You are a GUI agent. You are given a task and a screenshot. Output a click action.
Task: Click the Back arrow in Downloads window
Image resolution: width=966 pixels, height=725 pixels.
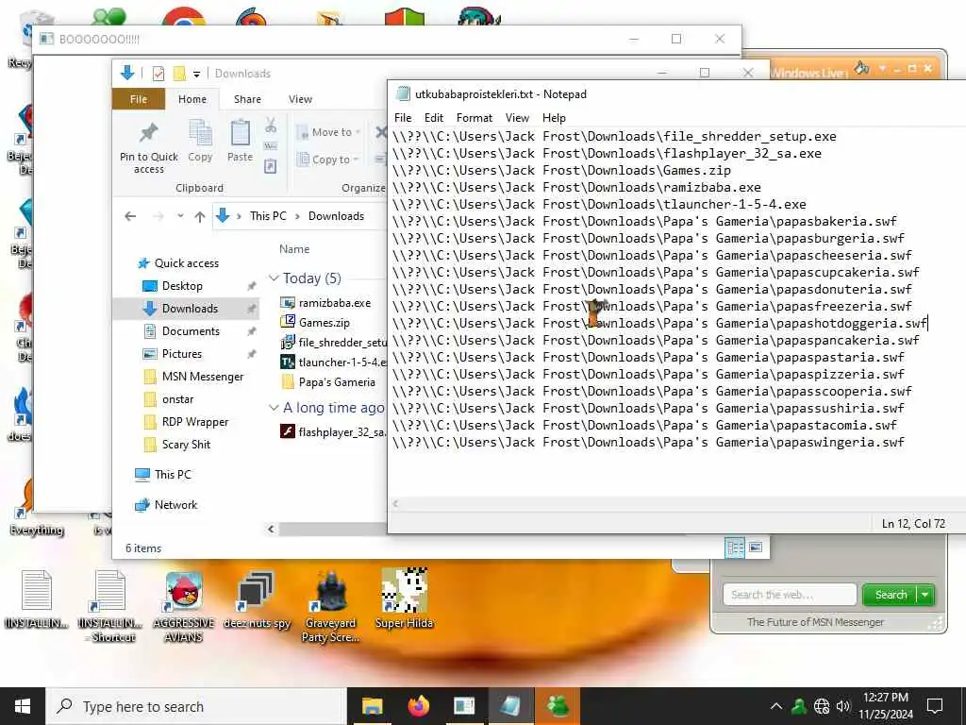click(130, 216)
